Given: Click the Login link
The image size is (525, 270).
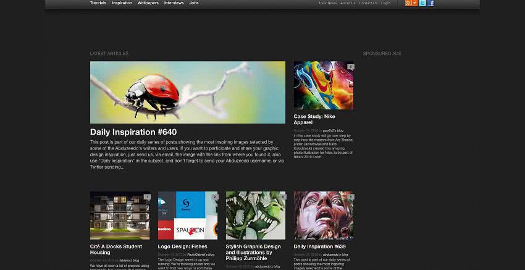Looking at the screenshot, I should tap(385, 3).
